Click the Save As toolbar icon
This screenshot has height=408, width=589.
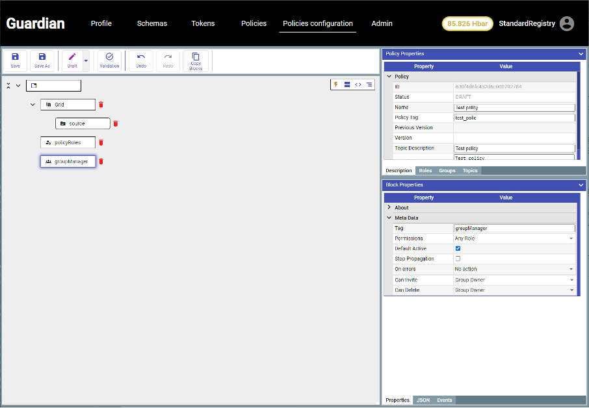(x=42, y=60)
